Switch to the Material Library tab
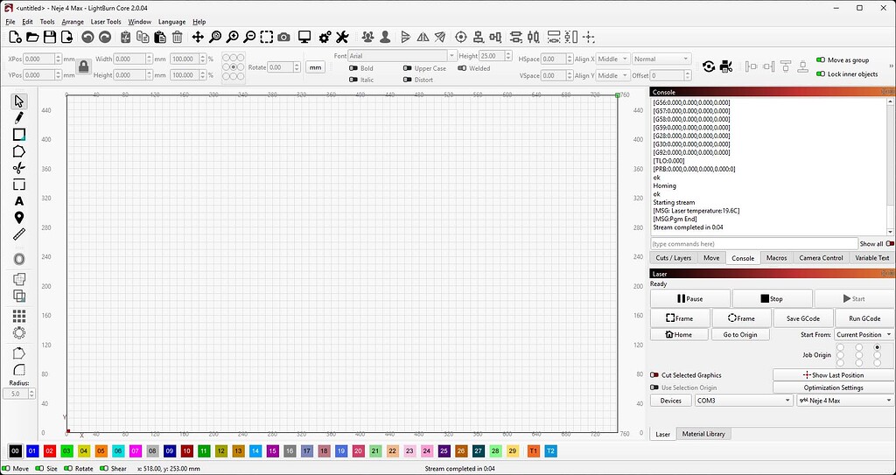 (x=703, y=434)
